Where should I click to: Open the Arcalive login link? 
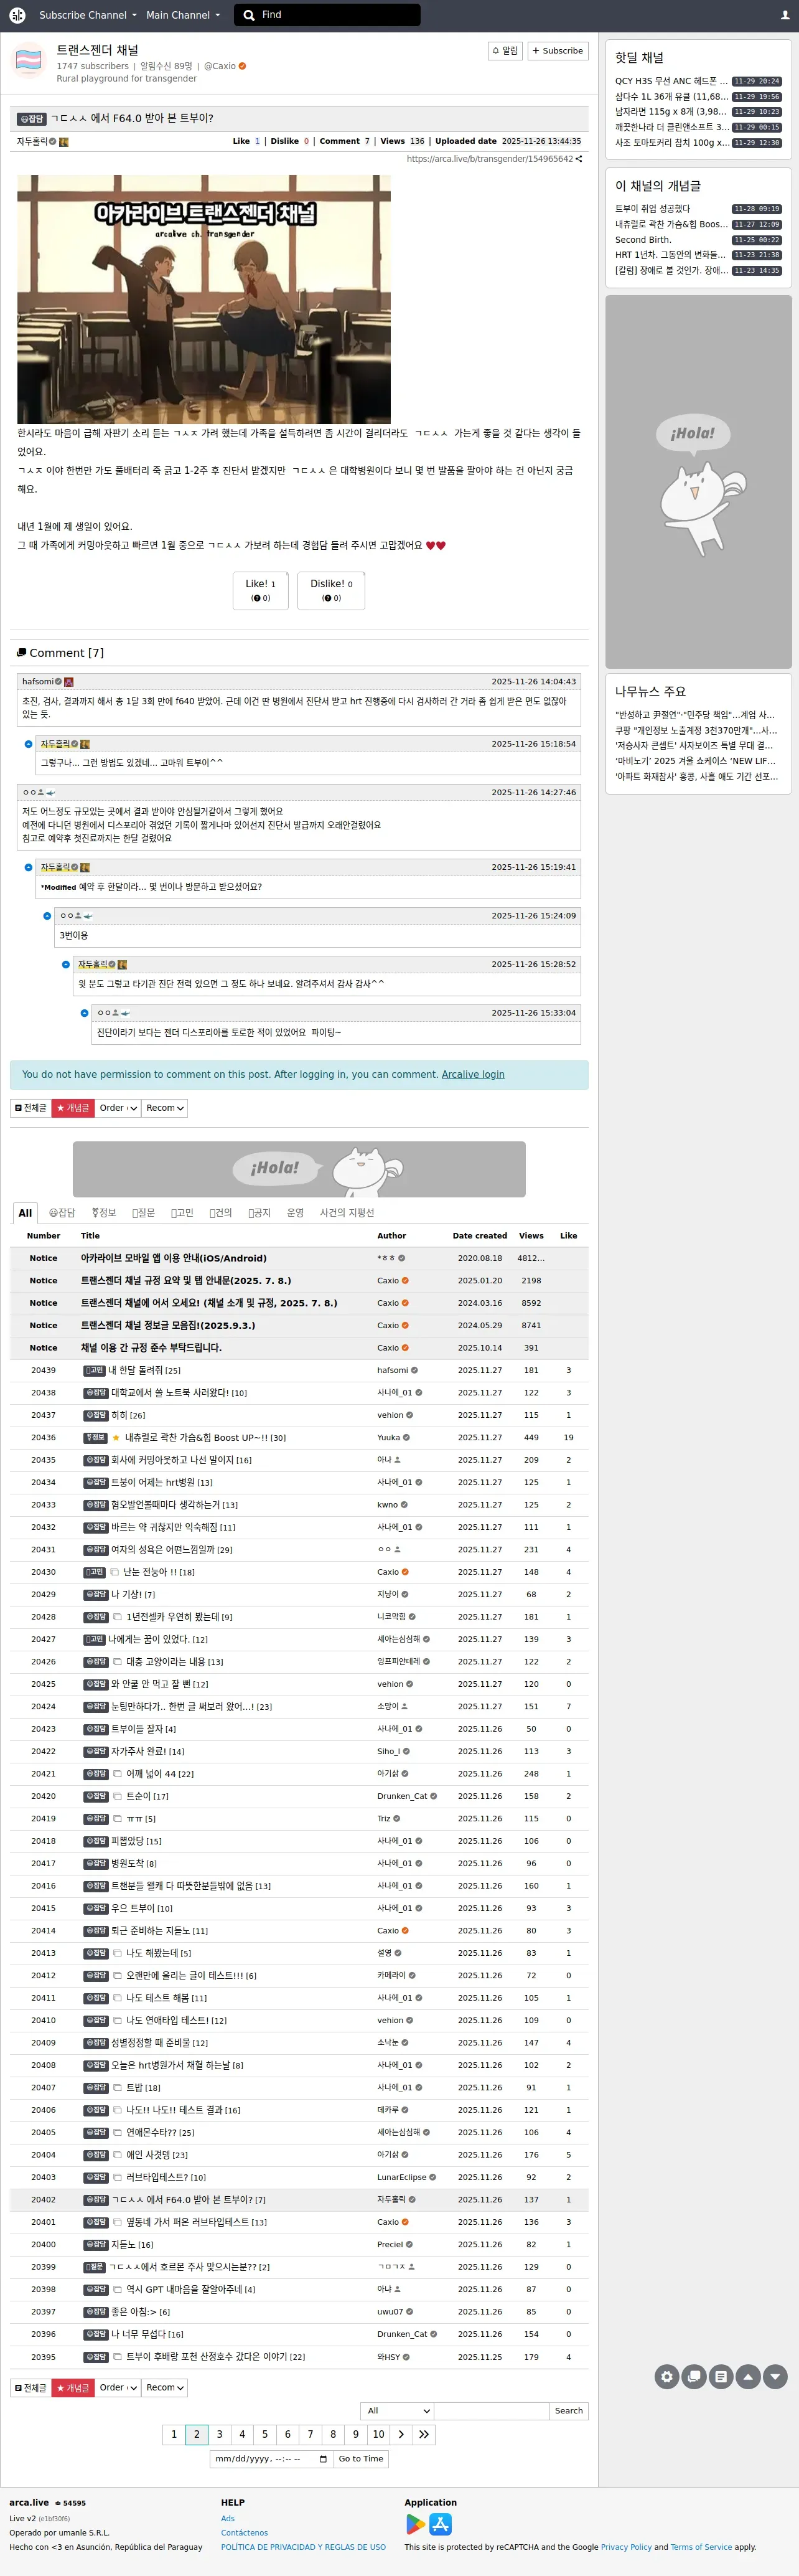(472, 1075)
